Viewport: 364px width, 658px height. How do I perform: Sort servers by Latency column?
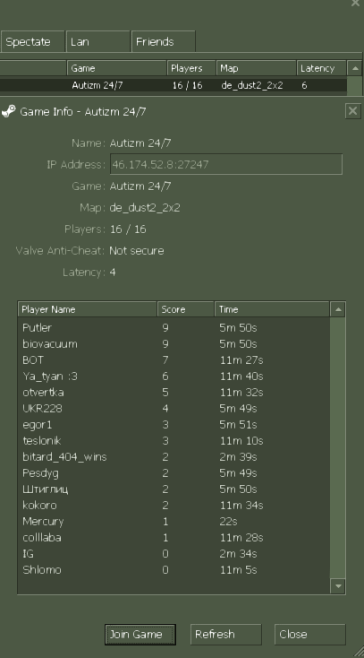pos(321,68)
